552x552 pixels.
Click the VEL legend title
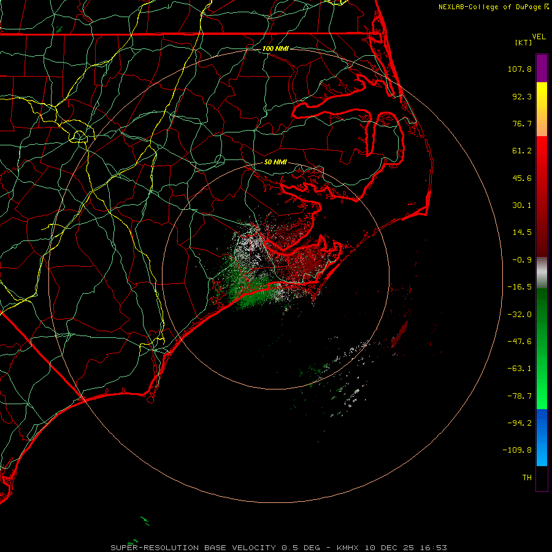point(539,37)
